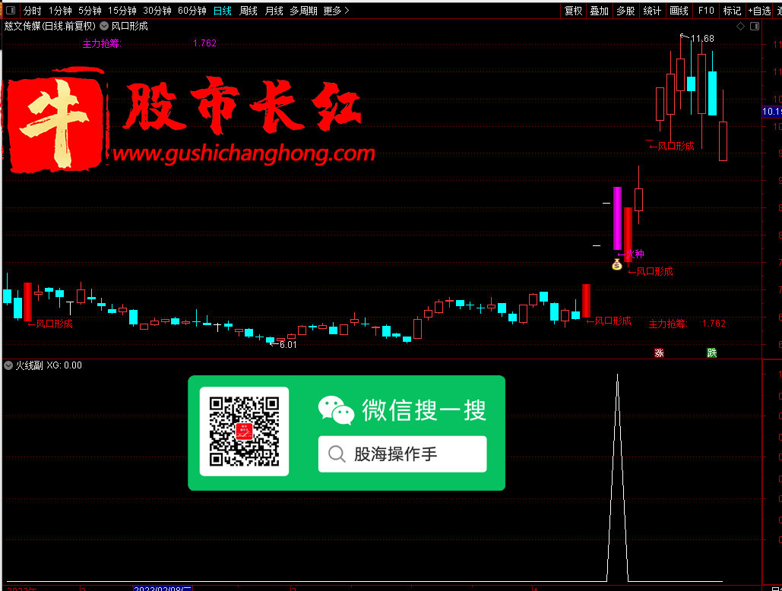The height and width of the screenshot is (591, 782).
Task: Expand the 更多 periods menu
Action: pos(336,11)
